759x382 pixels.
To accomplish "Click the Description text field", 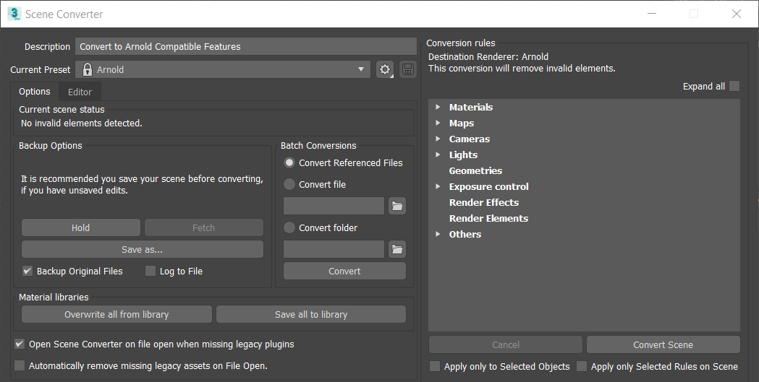I will 245,47.
